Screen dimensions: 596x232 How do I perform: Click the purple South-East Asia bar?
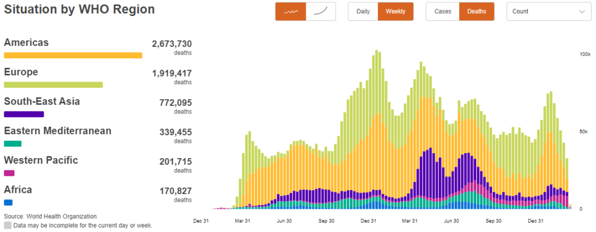tap(24, 114)
